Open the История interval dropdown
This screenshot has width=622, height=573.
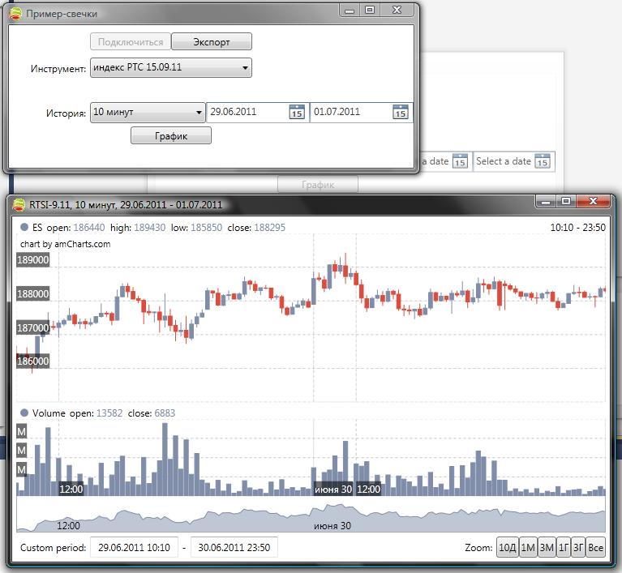tap(148, 113)
